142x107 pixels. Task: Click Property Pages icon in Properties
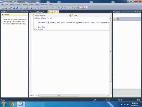point(122,19)
